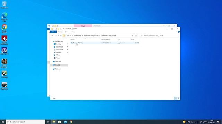Image resolution: width=222 pixels, height=124 pixels.
Task: Open the Windows Start menu
Action: click(3, 122)
